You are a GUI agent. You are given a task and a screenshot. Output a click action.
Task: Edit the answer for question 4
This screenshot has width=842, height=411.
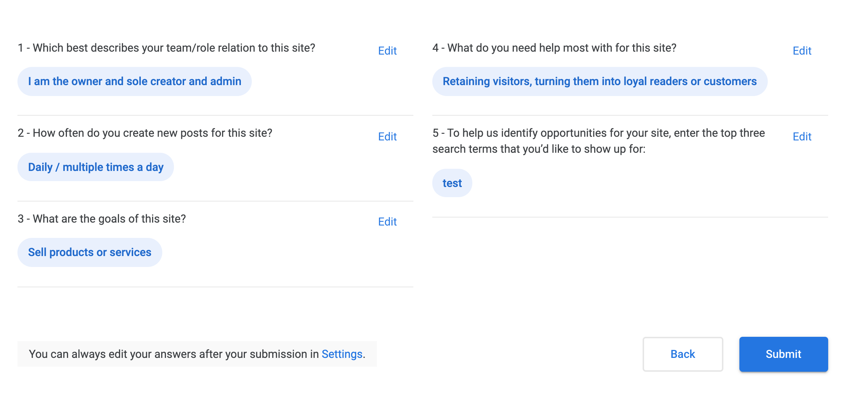pyautogui.click(x=802, y=51)
